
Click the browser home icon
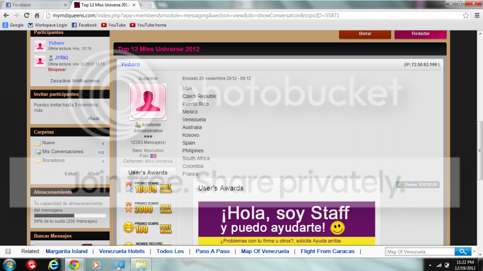pyautogui.click(x=37, y=16)
